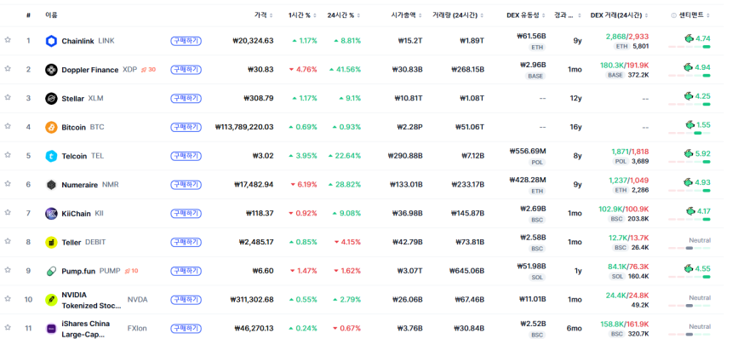Add Telcoin to watchlist with star
Viewport: 732px width, 339px height.
click(8, 155)
